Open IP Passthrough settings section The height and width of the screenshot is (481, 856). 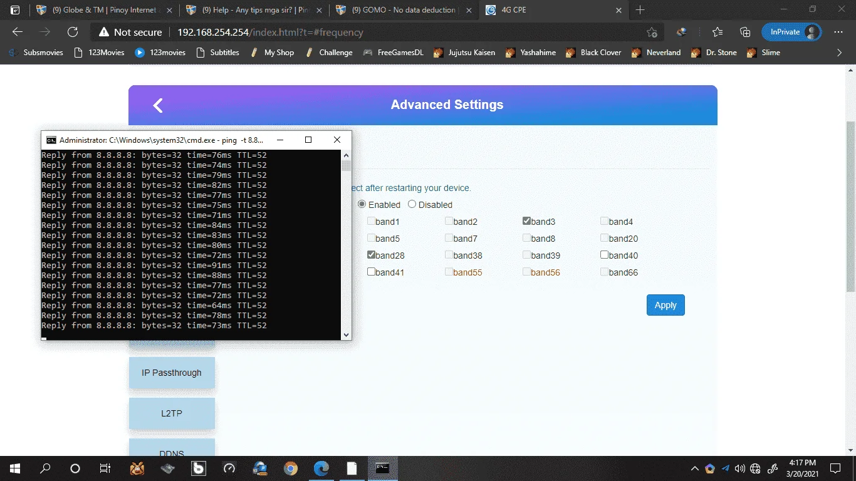click(x=172, y=373)
